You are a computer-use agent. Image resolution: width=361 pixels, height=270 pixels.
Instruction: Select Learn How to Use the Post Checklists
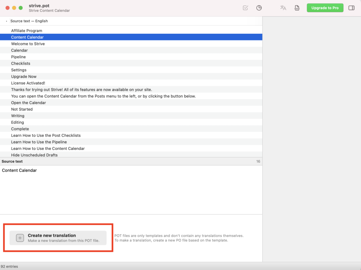pyautogui.click(x=131, y=136)
